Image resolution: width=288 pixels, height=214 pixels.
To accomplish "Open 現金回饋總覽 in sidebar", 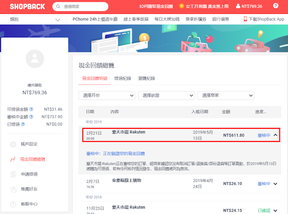I will [x=32, y=159].
